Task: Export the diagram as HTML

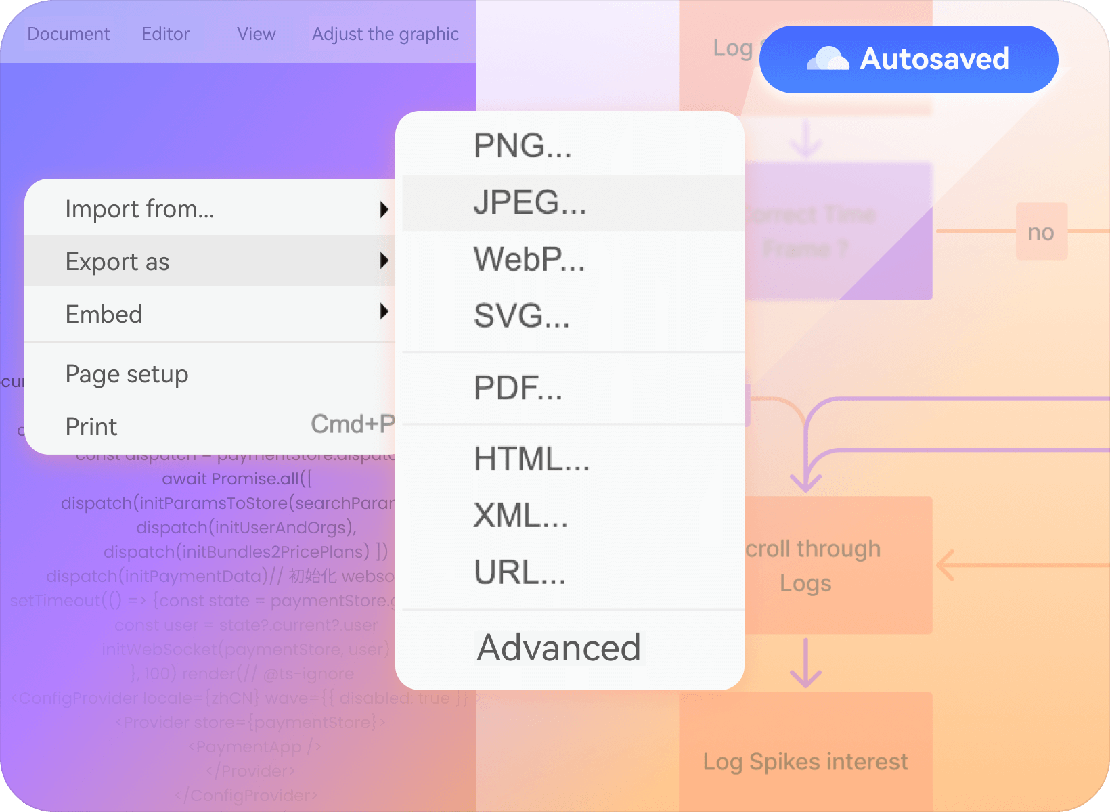Action: point(531,459)
